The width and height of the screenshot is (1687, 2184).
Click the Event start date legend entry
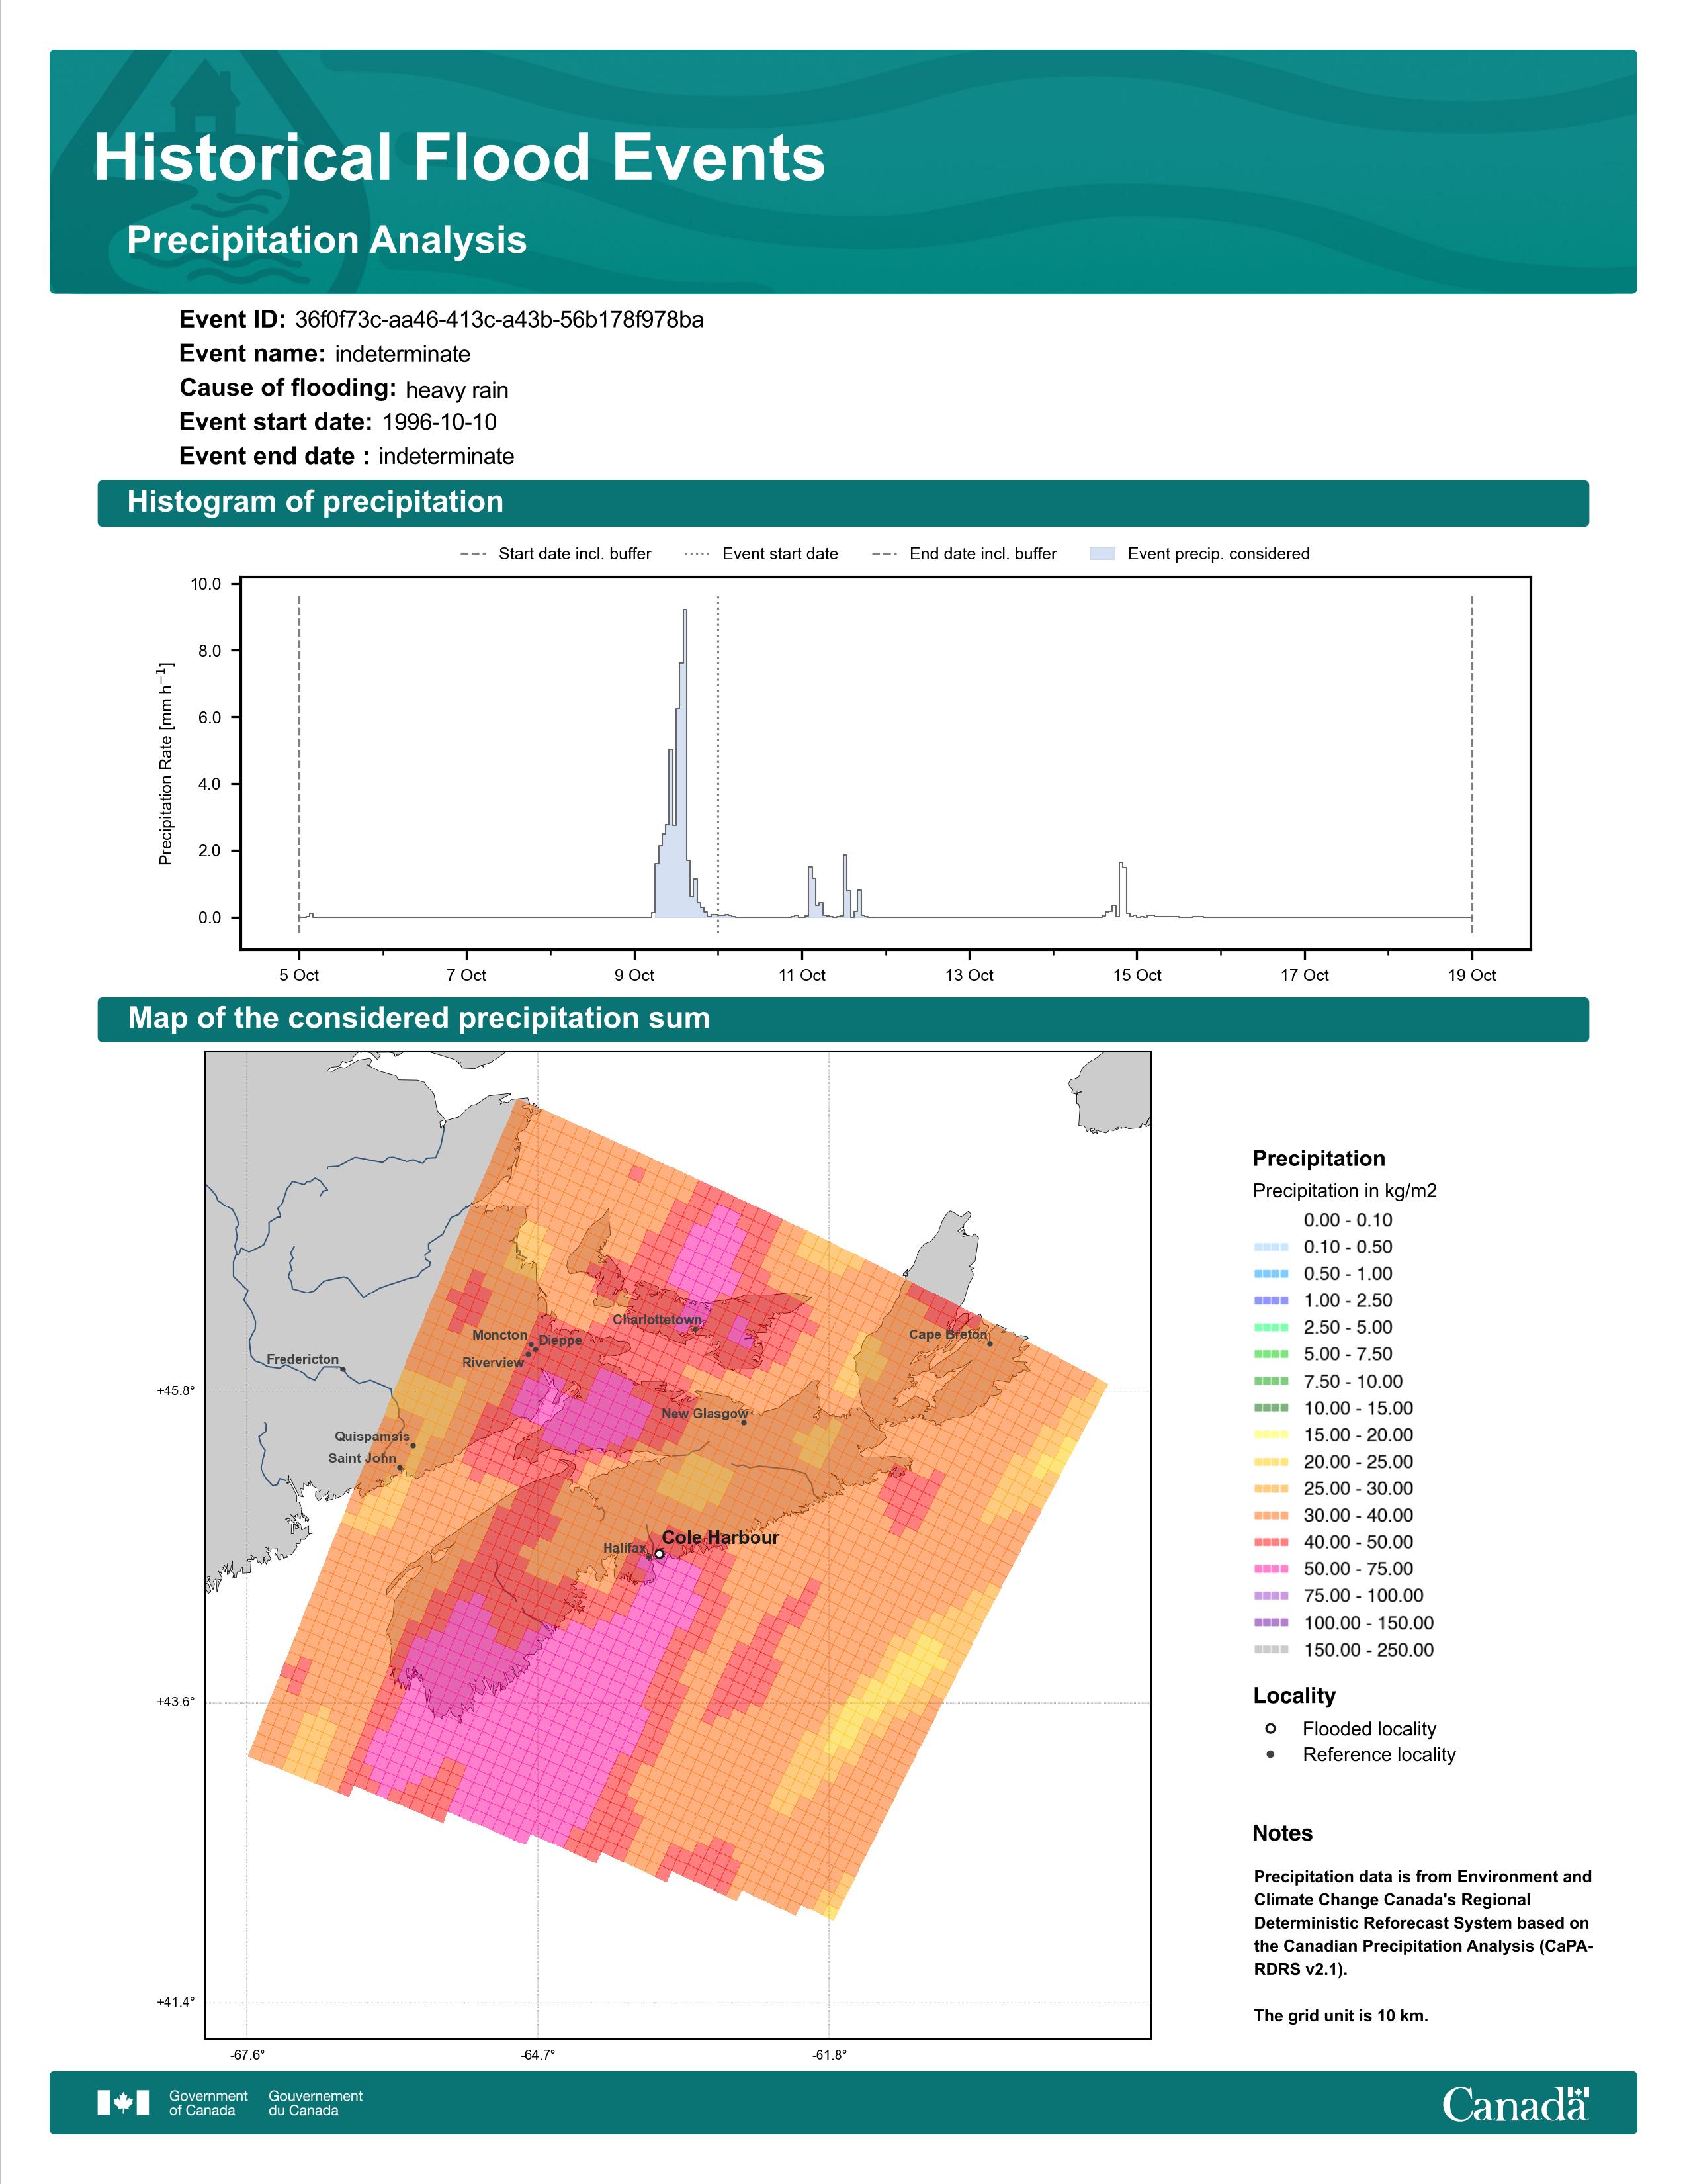tap(761, 554)
